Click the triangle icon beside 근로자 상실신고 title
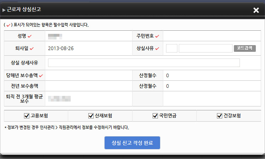Viewport: 265px width, 159px height. click(x=4, y=10)
